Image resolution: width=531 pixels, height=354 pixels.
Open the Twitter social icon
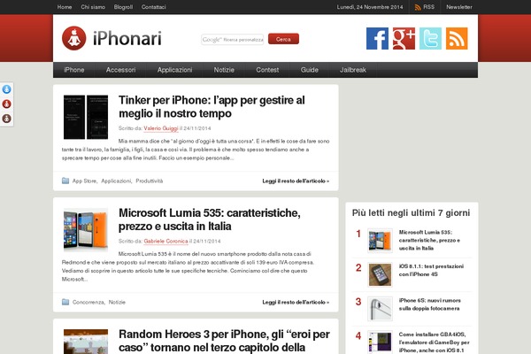430,38
